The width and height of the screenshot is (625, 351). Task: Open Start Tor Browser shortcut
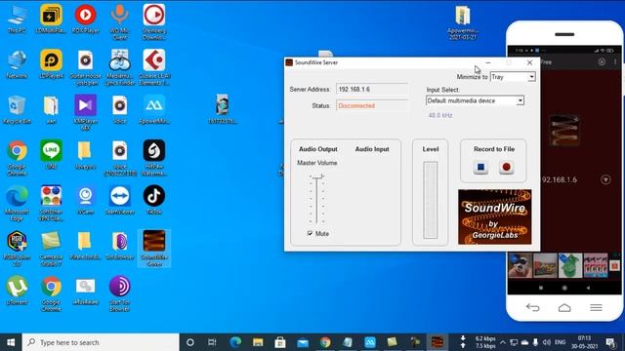(119, 293)
